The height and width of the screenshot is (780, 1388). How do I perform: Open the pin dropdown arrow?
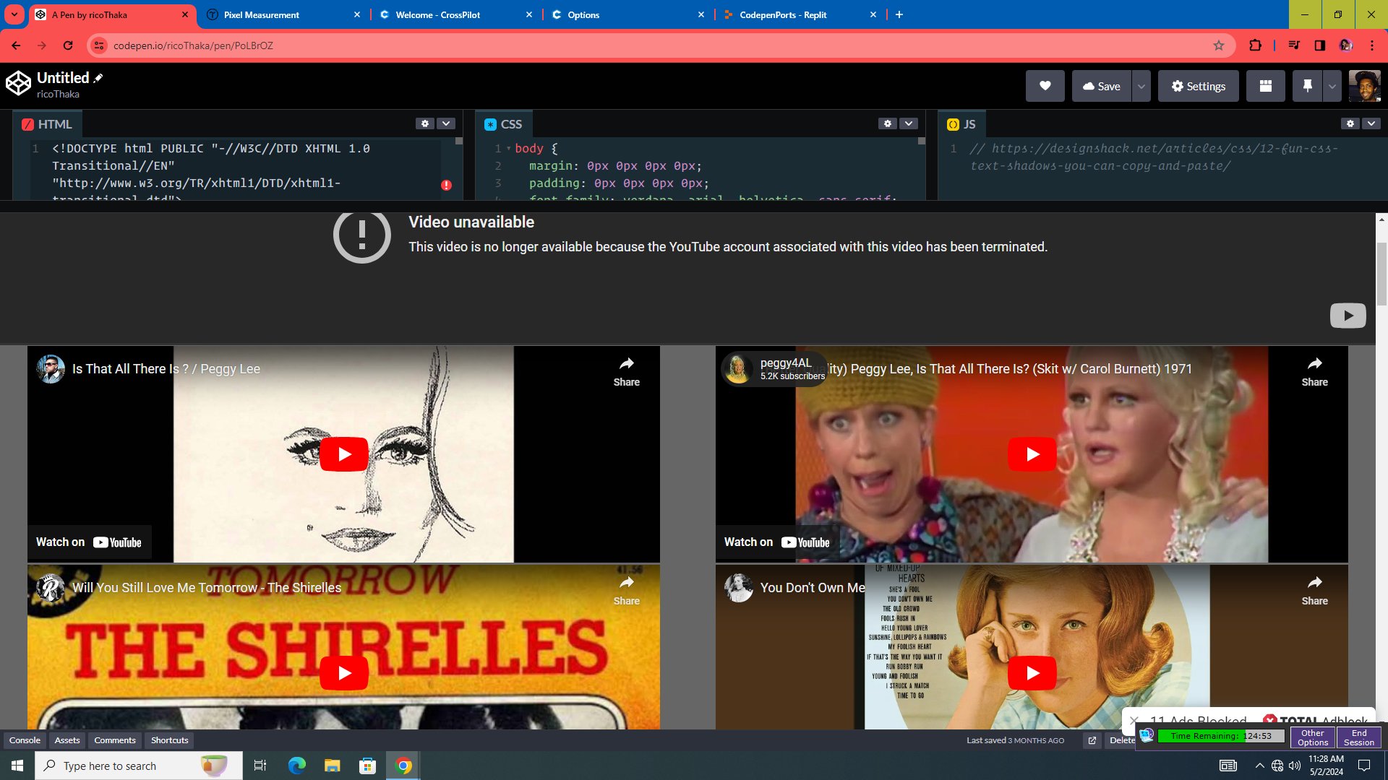click(1332, 86)
